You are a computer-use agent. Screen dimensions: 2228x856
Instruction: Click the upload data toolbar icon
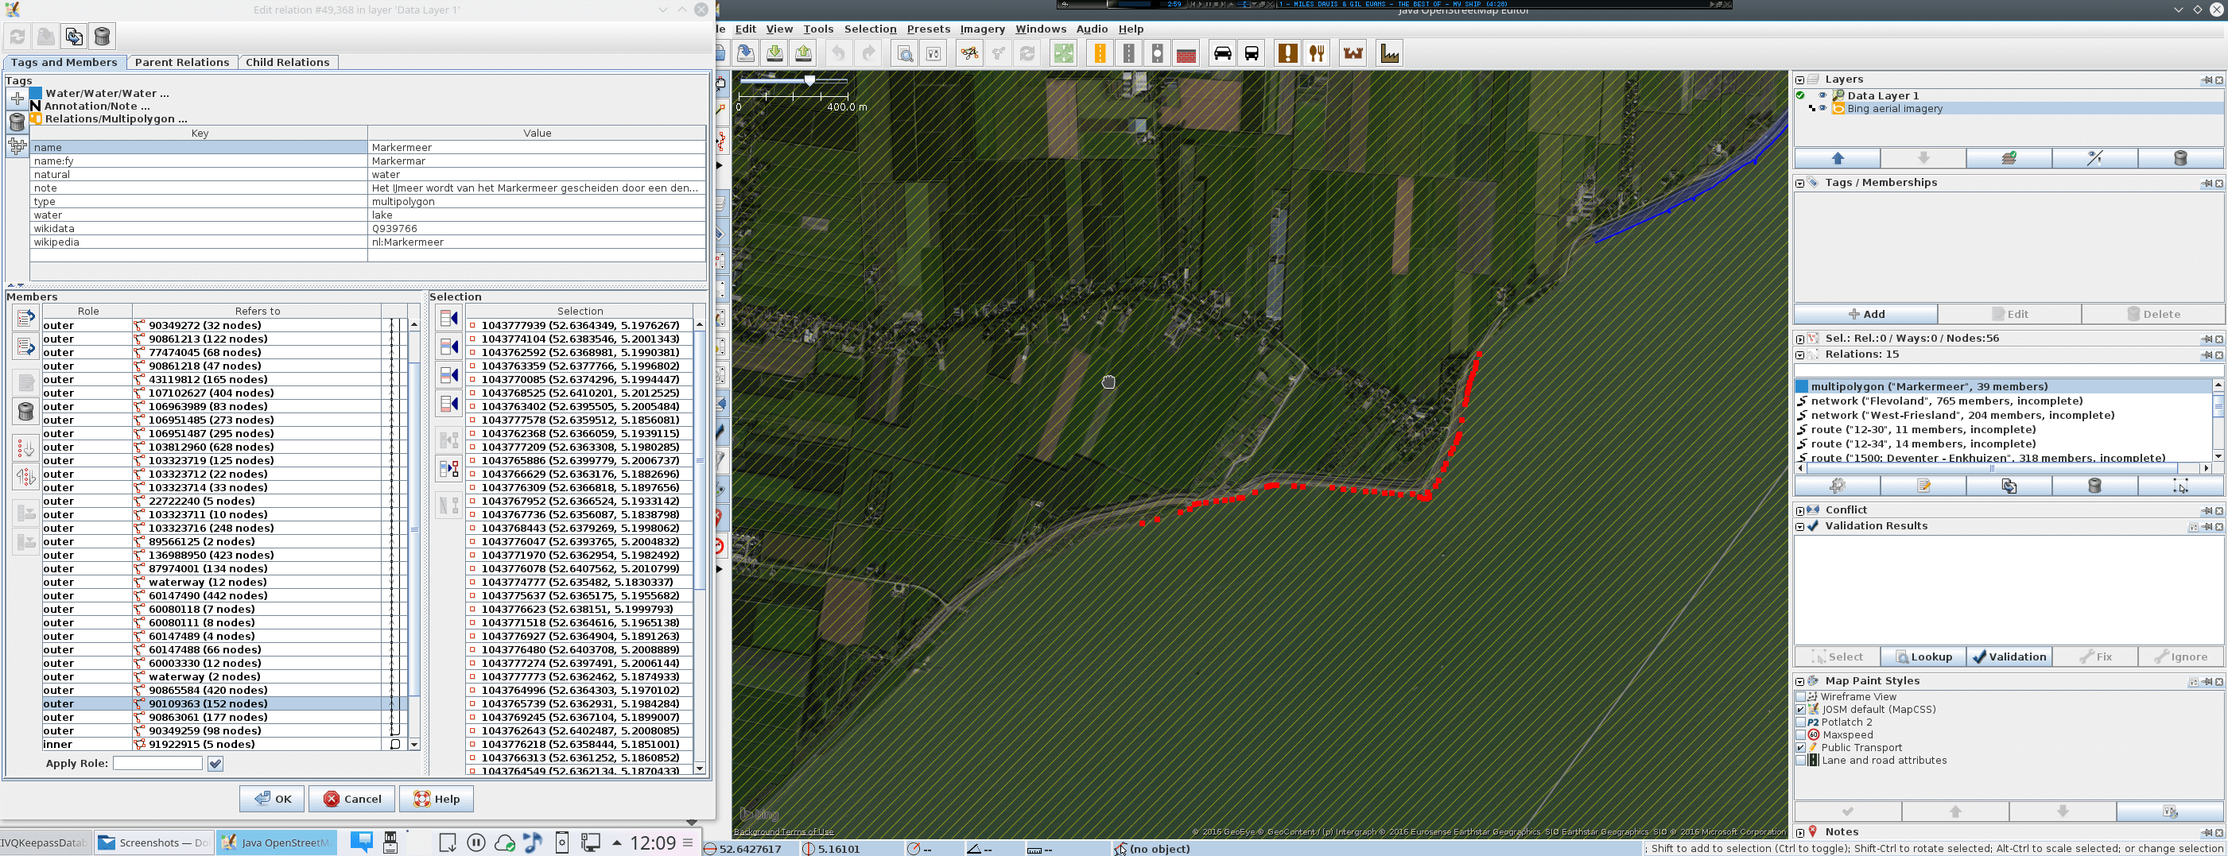tap(804, 53)
